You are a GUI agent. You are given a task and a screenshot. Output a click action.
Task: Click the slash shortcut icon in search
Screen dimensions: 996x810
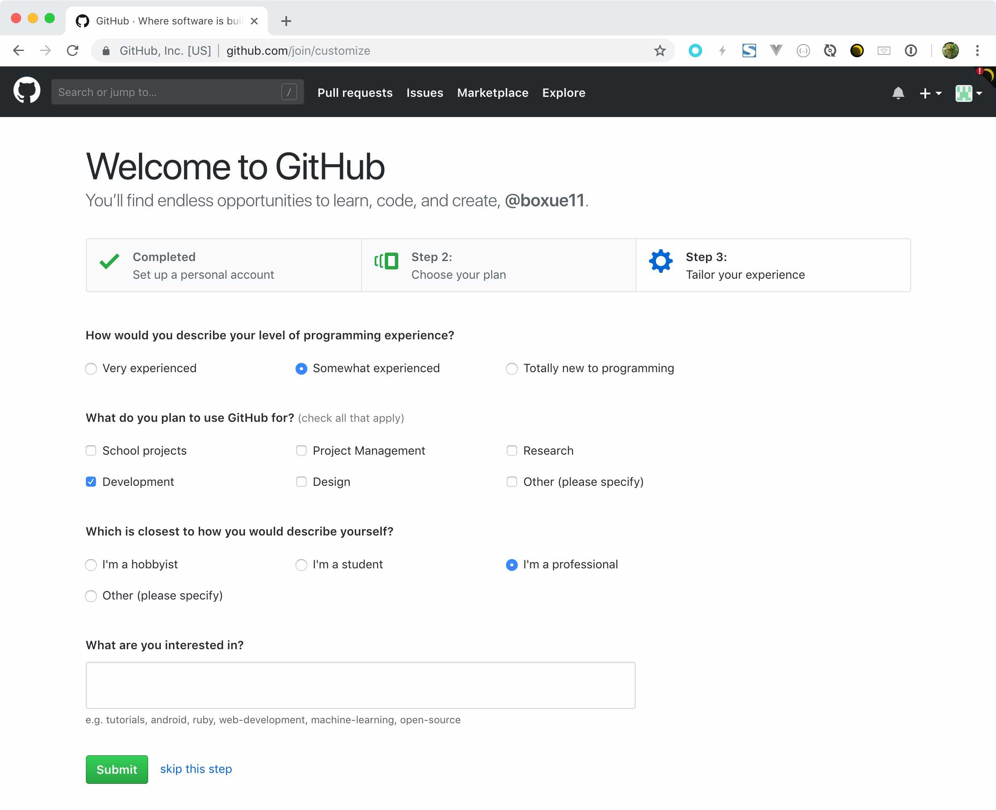click(x=289, y=92)
